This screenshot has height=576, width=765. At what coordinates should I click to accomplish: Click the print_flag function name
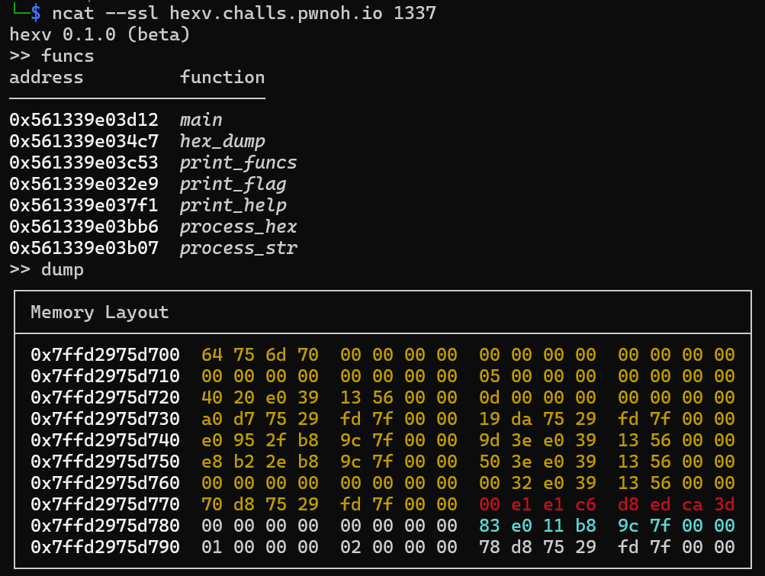tap(233, 185)
